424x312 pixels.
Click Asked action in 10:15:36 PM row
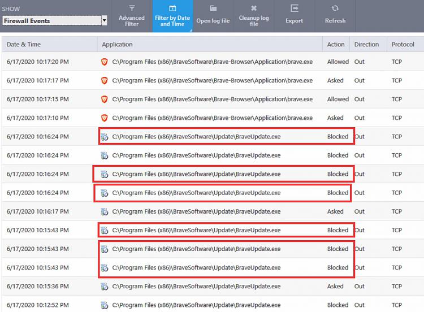(x=335, y=287)
